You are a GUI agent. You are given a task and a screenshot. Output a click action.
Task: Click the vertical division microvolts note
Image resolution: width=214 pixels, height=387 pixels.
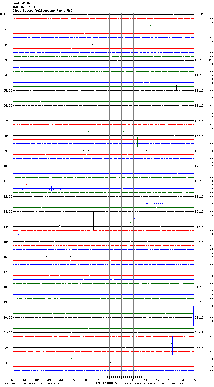[32, 384]
